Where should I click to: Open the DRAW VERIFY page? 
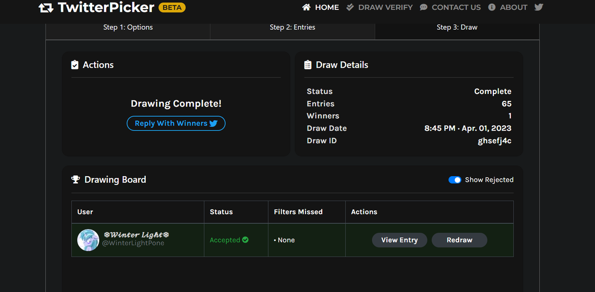point(386,7)
